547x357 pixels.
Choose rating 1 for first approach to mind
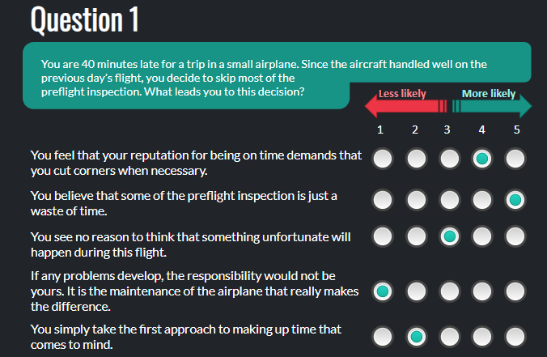383,337
